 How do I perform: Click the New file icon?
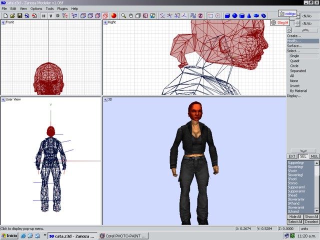[x=5, y=15]
